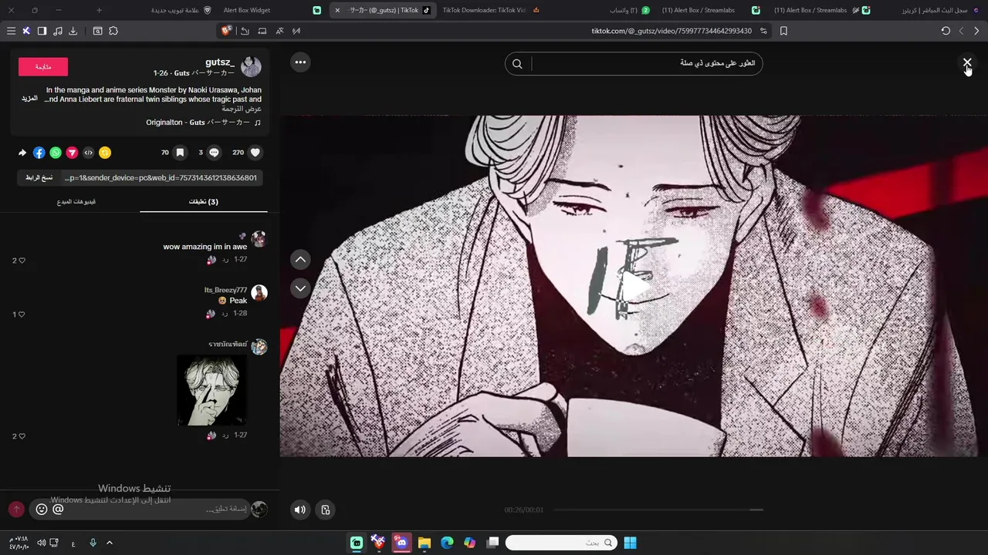Reload the page
Image resolution: width=988 pixels, height=555 pixels.
pos(946,31)
